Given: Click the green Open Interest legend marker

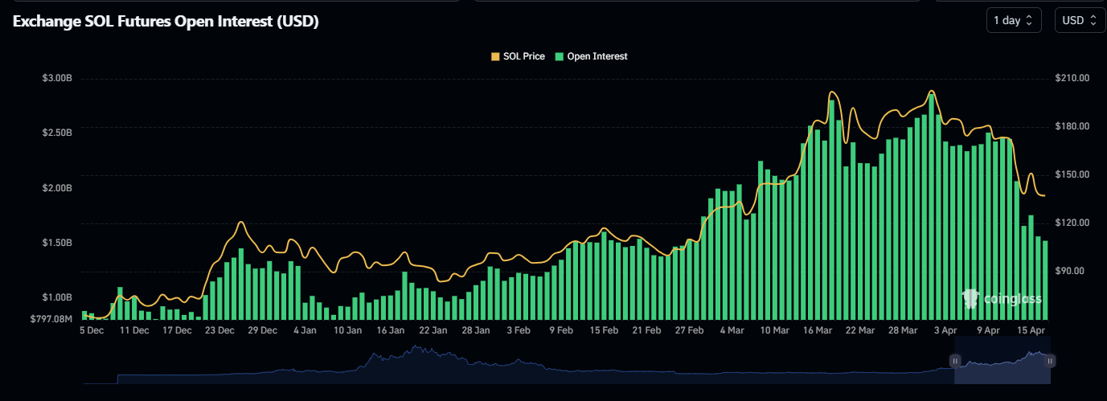Looking at the screenshot, I should 560,57.
